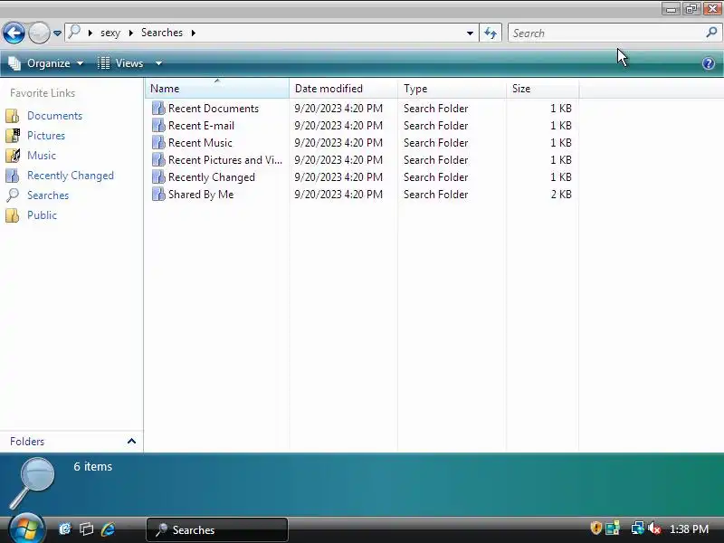The image size is (724, 543).
Task: Click the Public folder icon in sidebar
Action: click(13, 215)
